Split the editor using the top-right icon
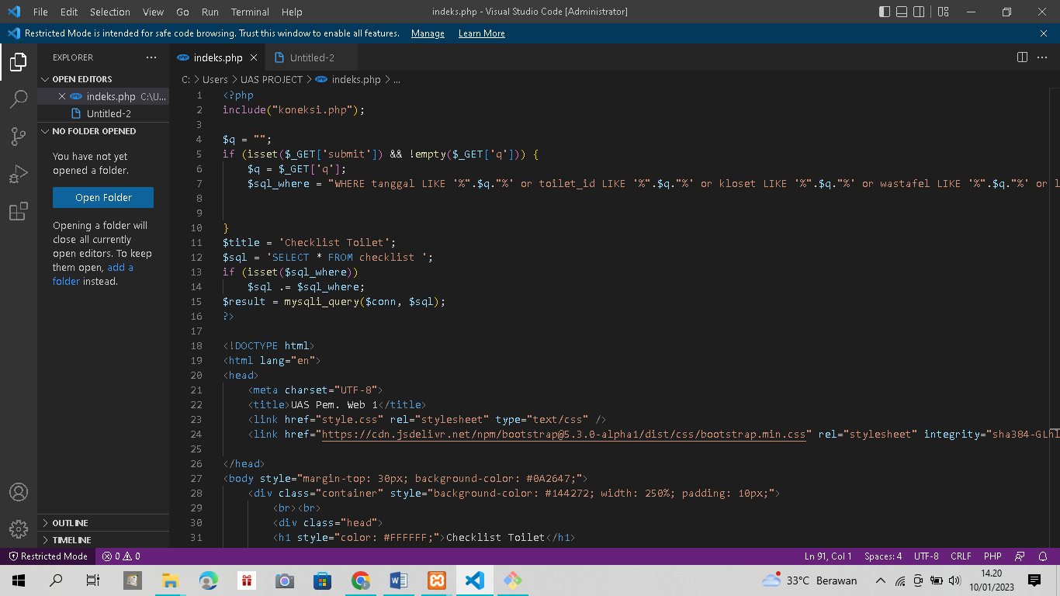The width and height of the screenshot is (1060, 596). pos(1021,57)
